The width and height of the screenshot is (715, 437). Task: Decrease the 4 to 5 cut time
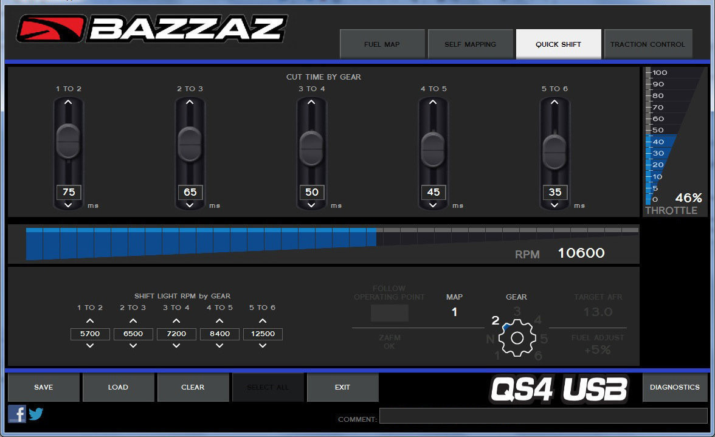point(433,205)
